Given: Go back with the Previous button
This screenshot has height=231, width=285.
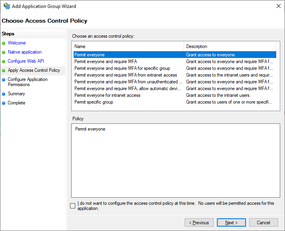Looking at the screenshot, I should coord(199,223).
